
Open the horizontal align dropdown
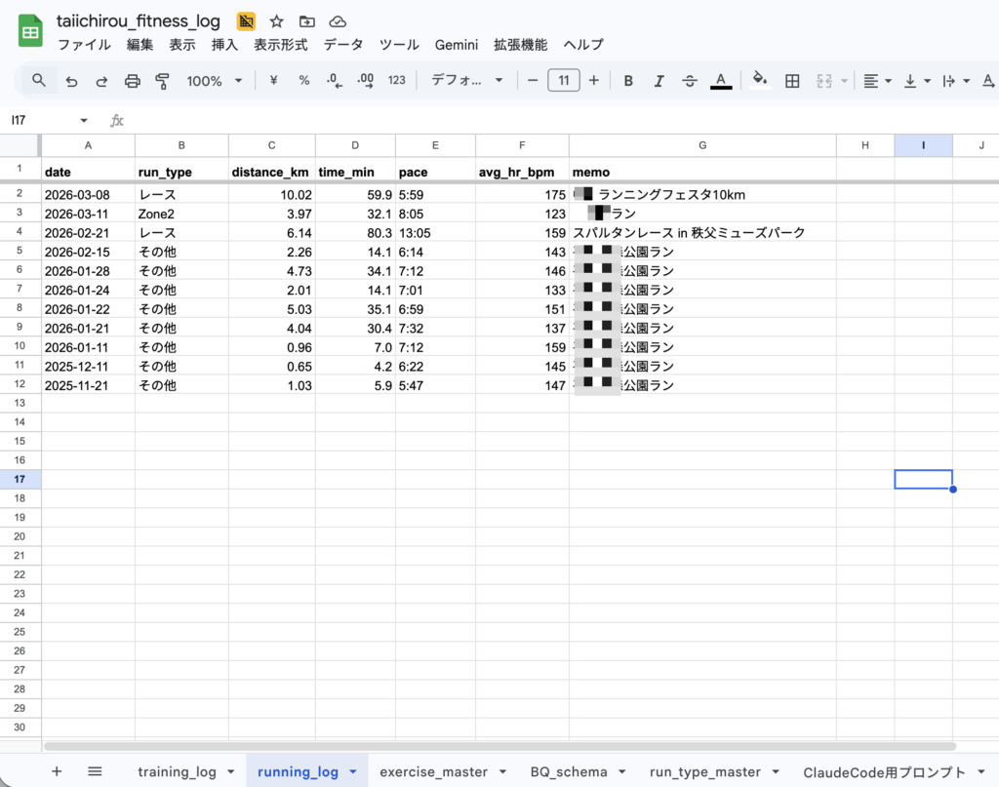tap(877, 81)
